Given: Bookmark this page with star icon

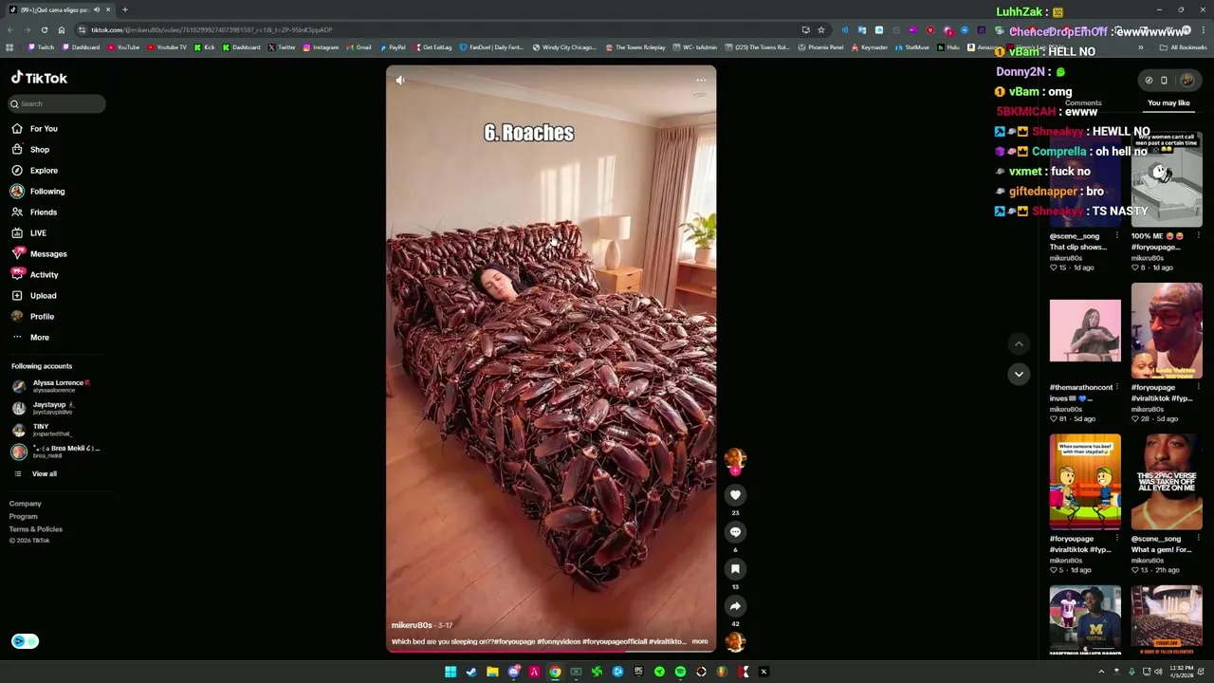Looking at the screenshot, I should (x=821, y=29).
